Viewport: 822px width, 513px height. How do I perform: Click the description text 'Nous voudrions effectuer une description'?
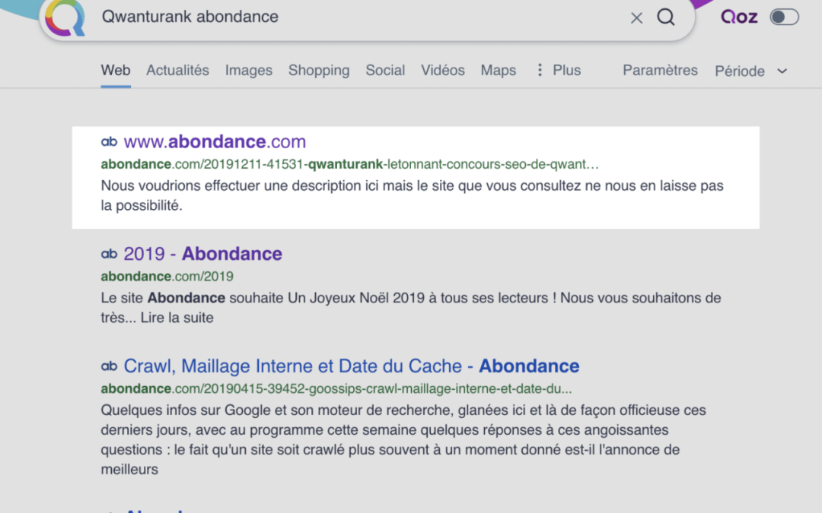tap(412, 196)
